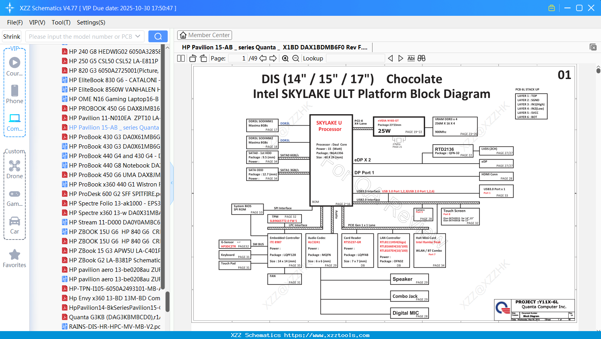Click the file list scrollbar thumb
The width and height of the screenshot is (601, 339).
click(168, 302)
